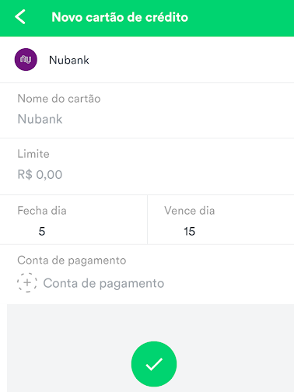Tap the white checkmark inside green circle
The height and width of the screenshot is (392, 294).
154,364
